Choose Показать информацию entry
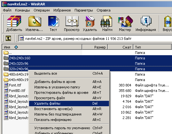The height and width of the screenshot is (134, 172). point(69,120)
